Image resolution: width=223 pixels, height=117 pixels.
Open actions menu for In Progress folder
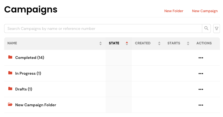click(201, 74)
